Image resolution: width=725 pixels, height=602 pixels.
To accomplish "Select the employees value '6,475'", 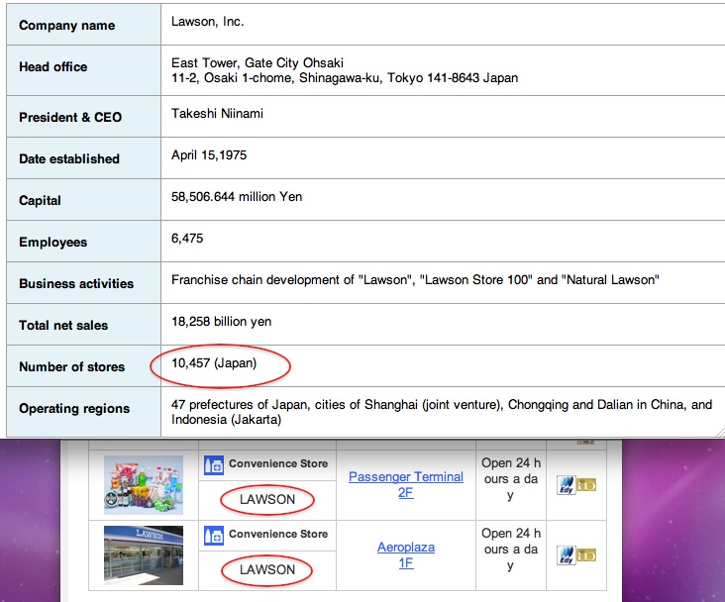I will tap(187, 239).
